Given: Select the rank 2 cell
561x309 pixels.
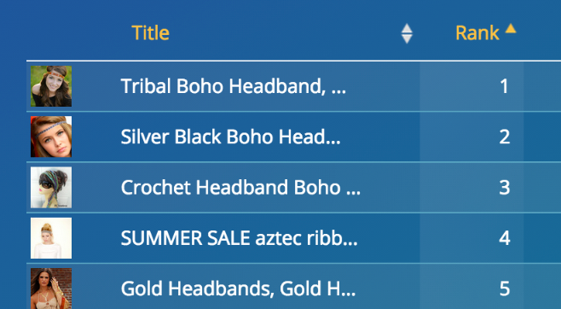Looking at the screenshot, I should 471,137.
